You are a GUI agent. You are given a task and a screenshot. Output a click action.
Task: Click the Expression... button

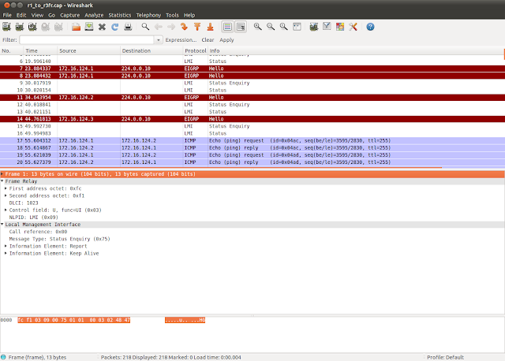[x=181, y=40]
